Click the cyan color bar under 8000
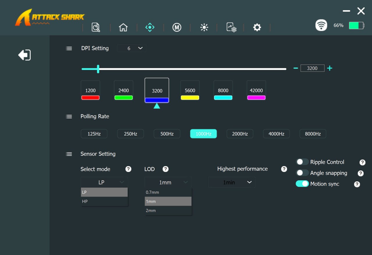This screenshot has width=372, height=255. pos(223,98)
